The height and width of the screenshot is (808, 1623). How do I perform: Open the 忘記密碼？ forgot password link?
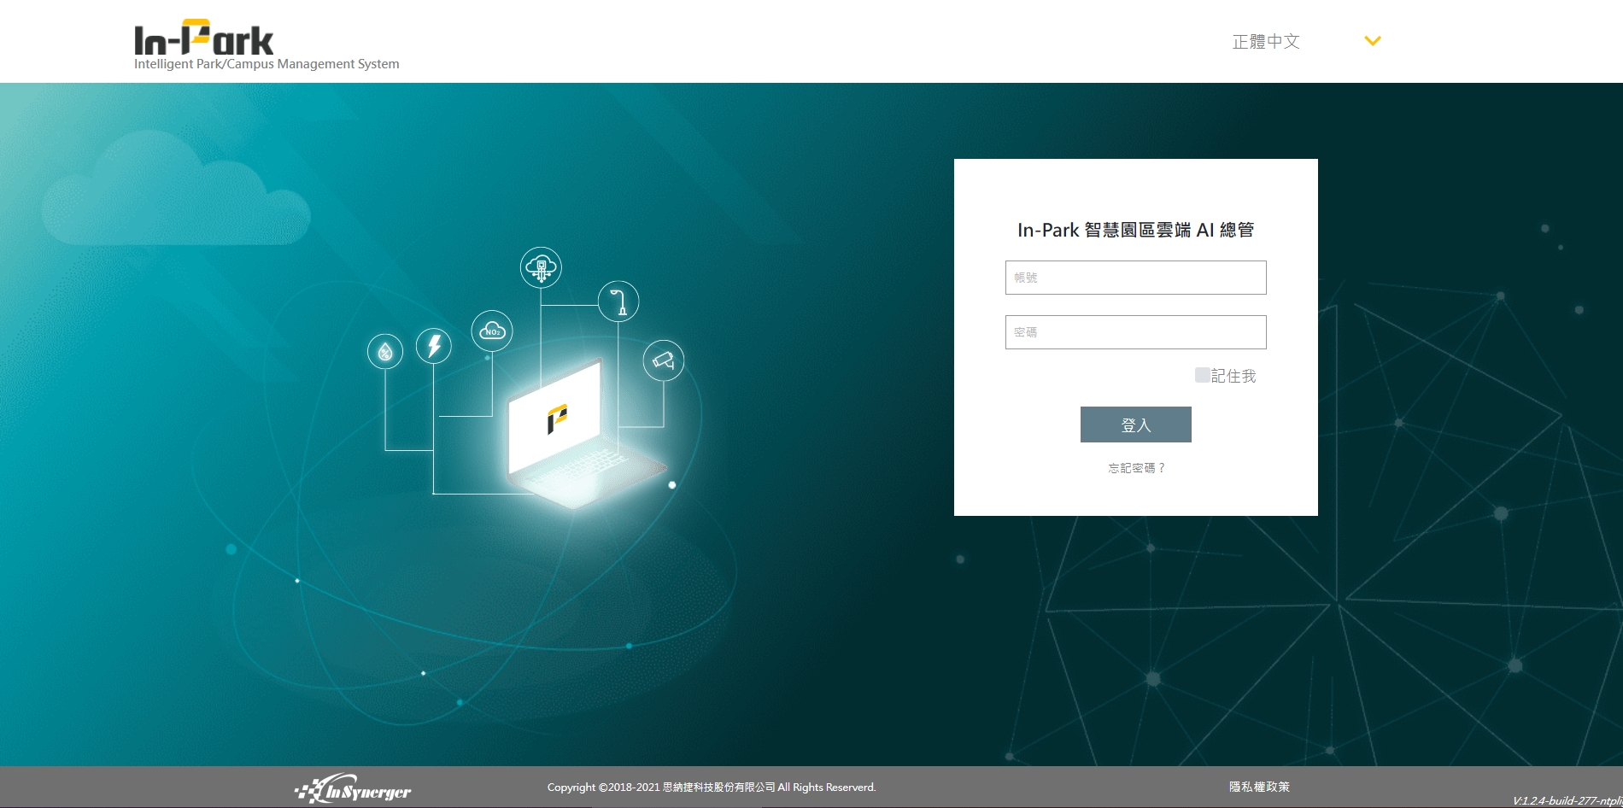coord(1136,468)
